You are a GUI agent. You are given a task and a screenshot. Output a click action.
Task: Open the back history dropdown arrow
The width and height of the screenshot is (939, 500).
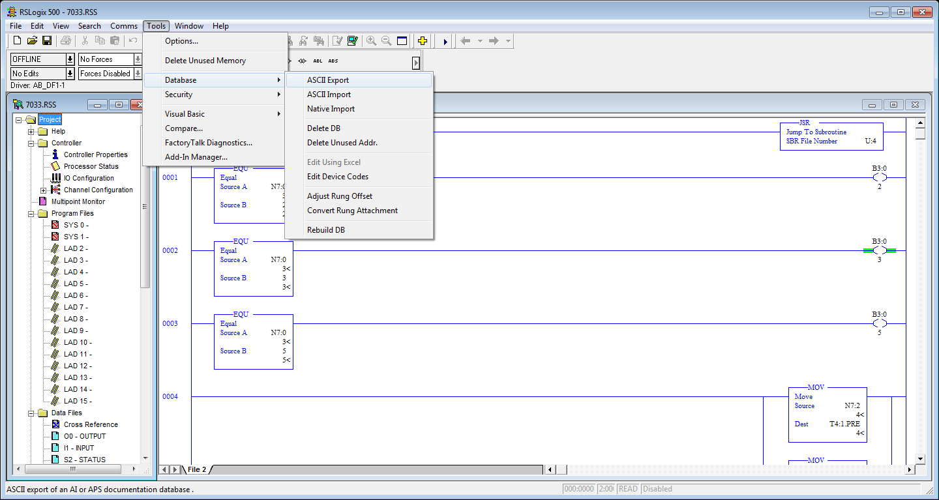pos(480,40)
